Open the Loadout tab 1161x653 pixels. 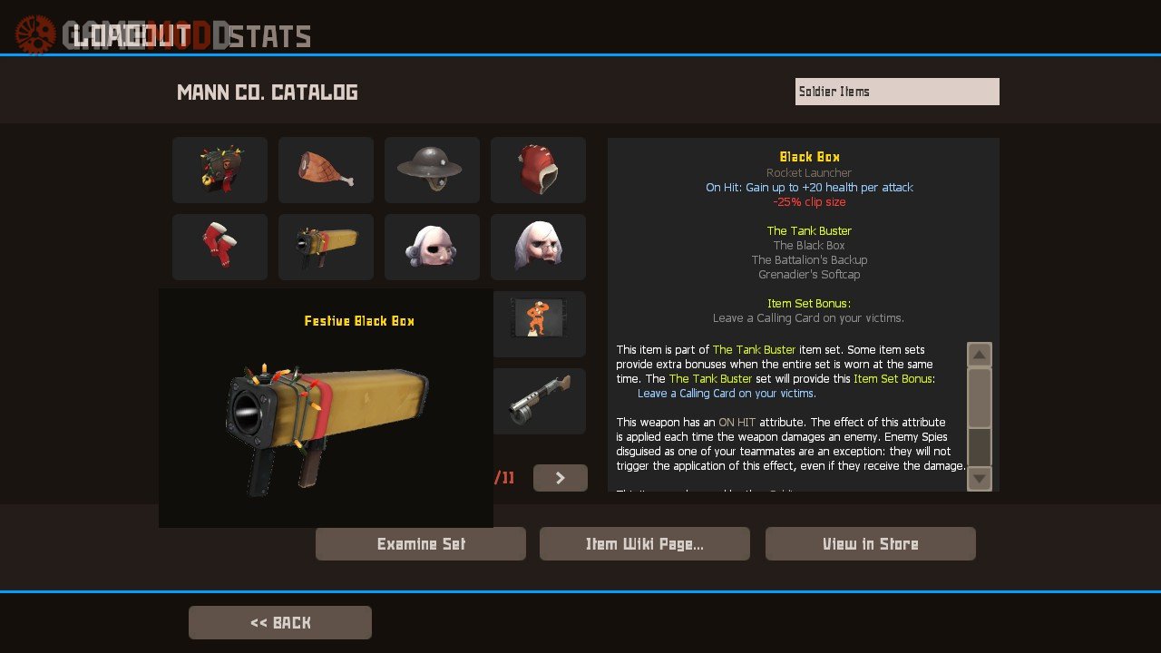[x=132, y=36]
